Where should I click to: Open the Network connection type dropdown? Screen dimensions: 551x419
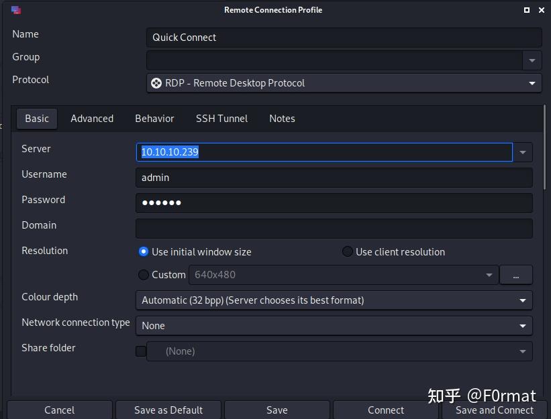point(523,326)
